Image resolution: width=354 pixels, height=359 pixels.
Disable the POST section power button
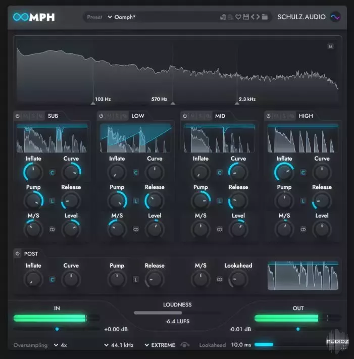[18, 254]
